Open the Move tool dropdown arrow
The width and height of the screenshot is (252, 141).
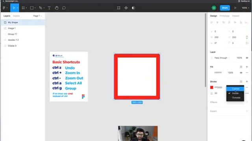pos(17,8)
